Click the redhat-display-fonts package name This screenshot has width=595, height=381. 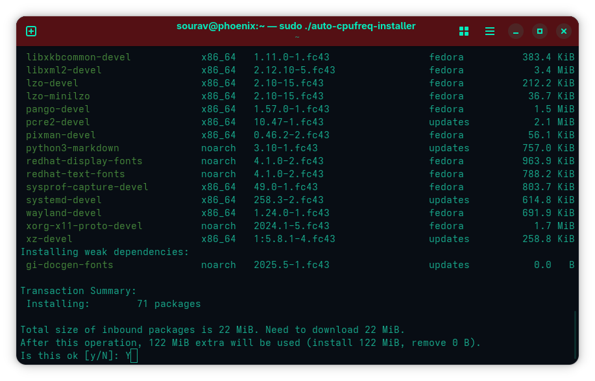click(84, 161)
